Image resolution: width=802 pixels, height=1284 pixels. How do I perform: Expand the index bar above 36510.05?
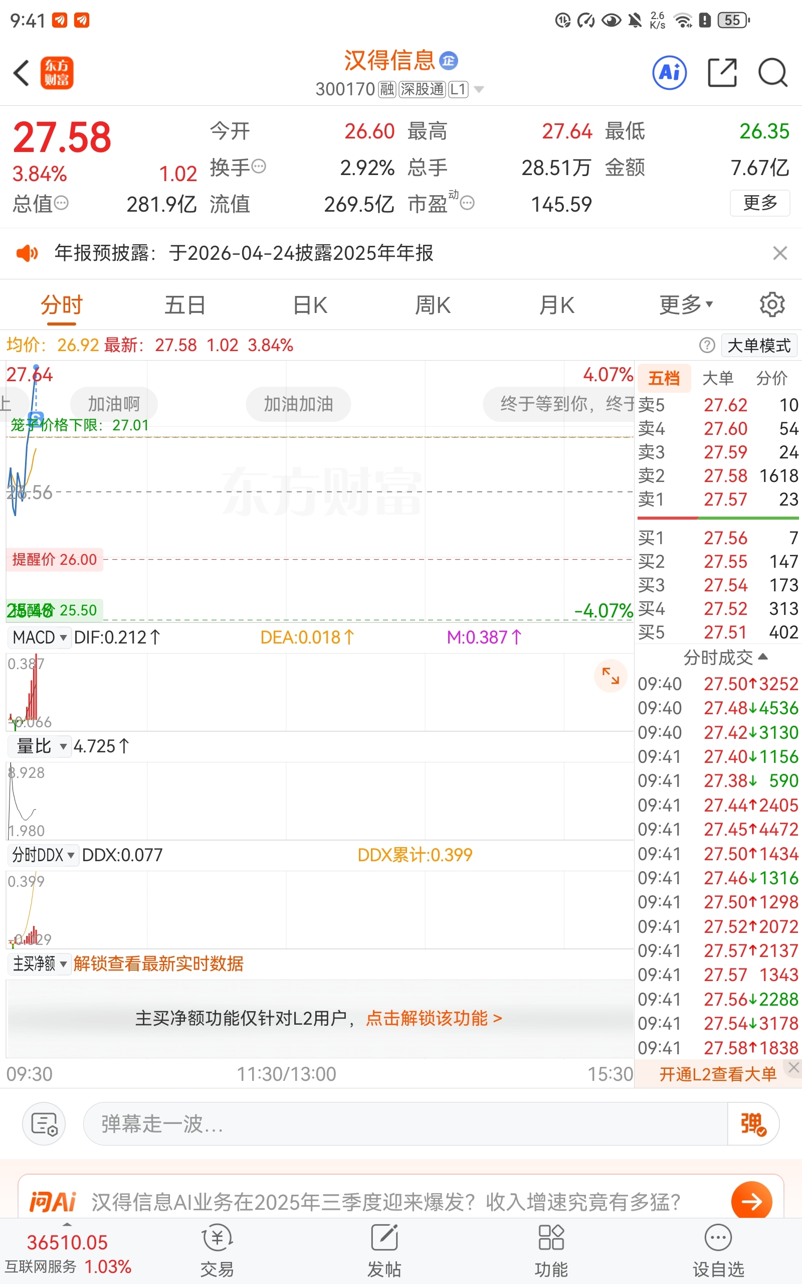[67, 1224]
